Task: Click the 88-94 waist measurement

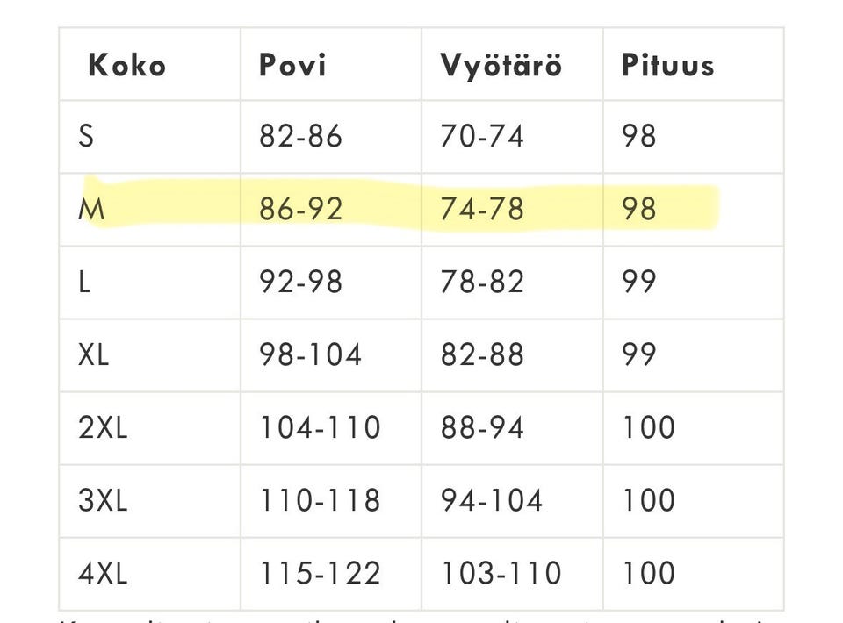Action: pyautogui.click(x=482, y=427)
